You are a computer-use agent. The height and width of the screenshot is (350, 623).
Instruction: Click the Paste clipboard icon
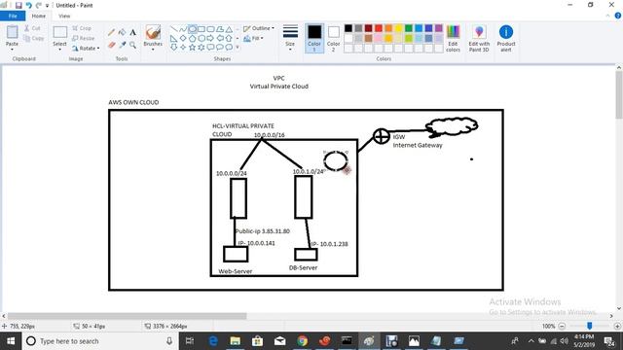coord(12,32)
